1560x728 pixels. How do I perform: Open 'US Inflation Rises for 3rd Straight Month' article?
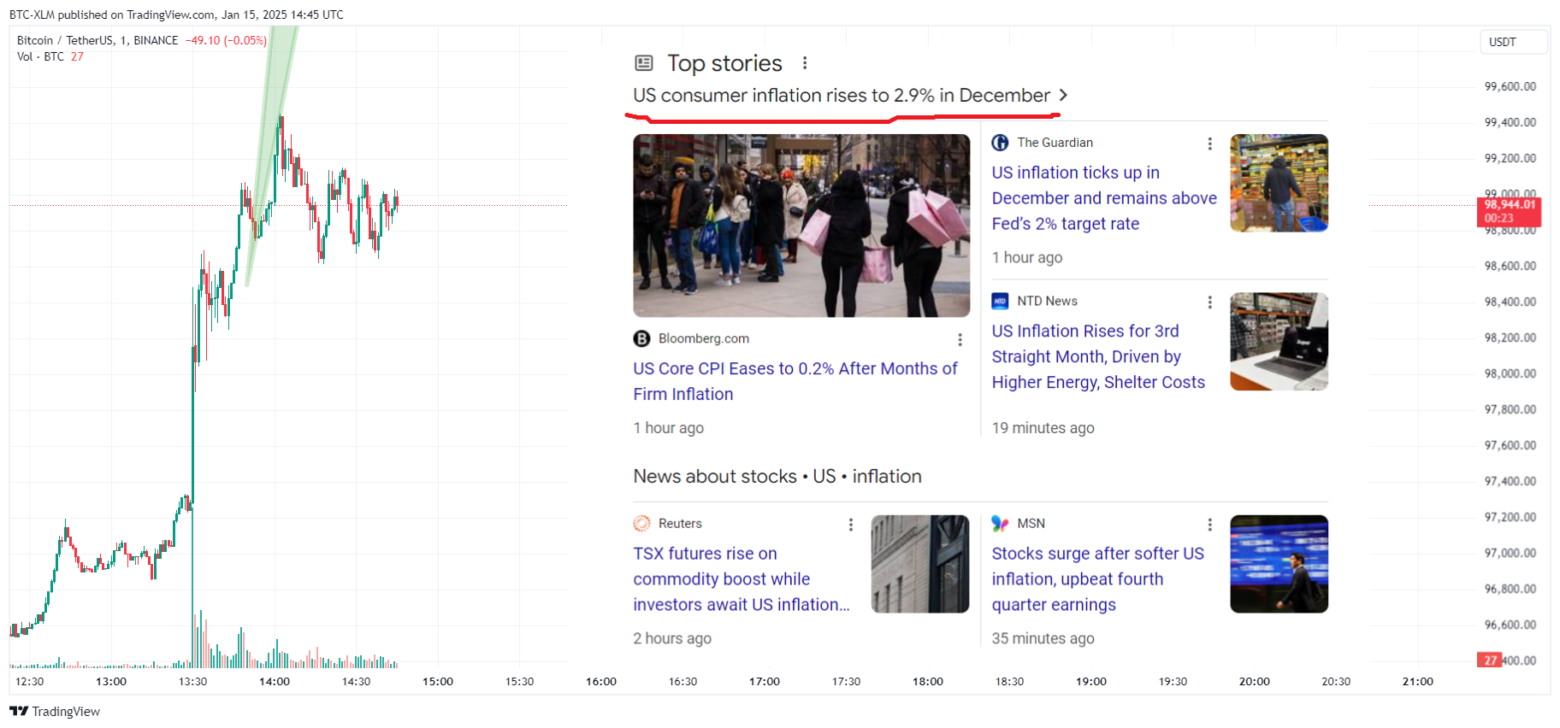coord(1098,356)
